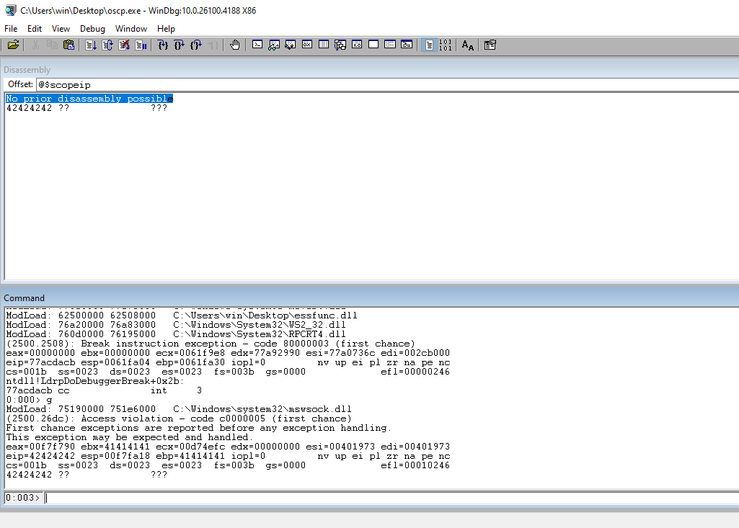Open the Window menu

(x=131, y=29)
